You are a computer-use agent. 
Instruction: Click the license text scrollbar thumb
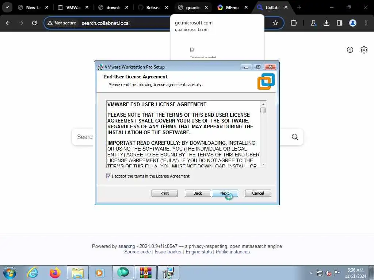tap(263, 110)
